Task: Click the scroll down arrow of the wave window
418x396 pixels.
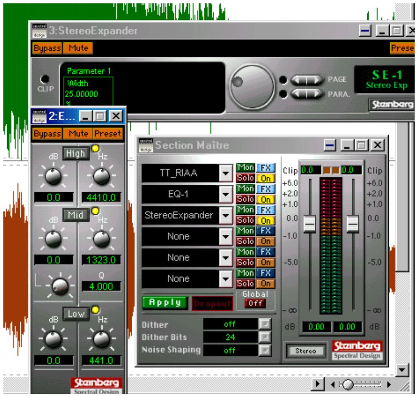Action: (x=402, y=370)
